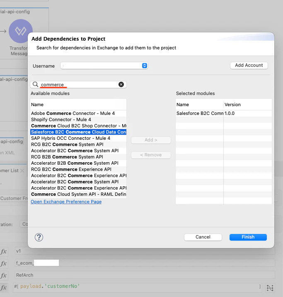Click the Add Account button
283x297 pixels.
point(249,66)
